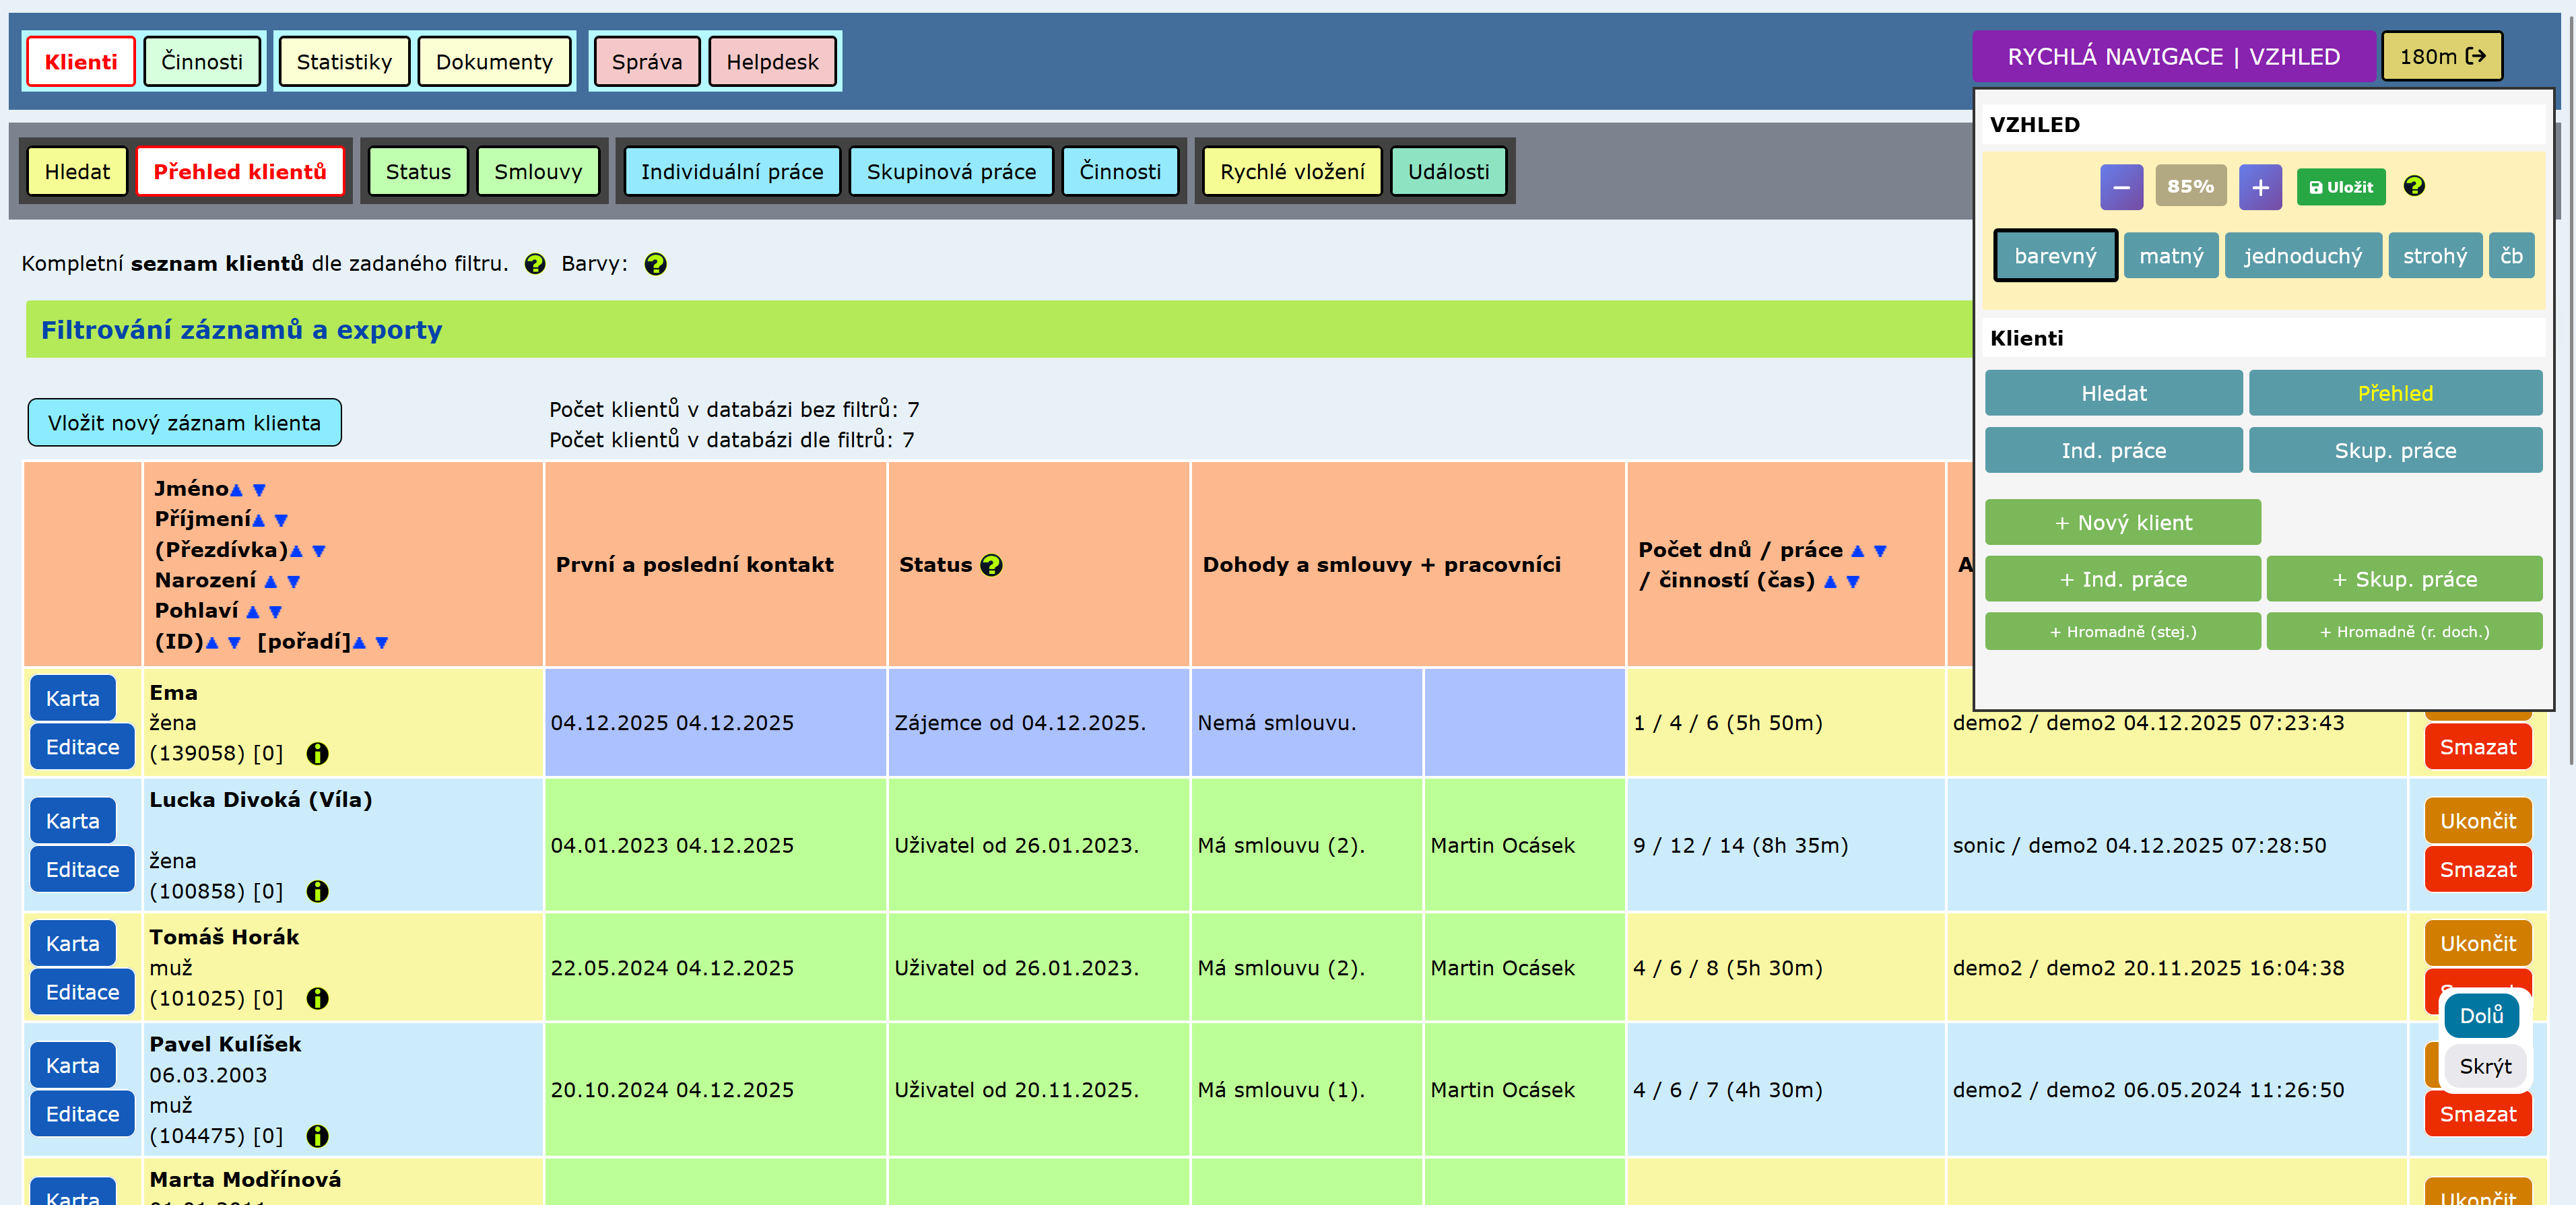Click the info icon in Ema's row
This screenshot has height=1205, width=2576.
(x=317, y=754)
